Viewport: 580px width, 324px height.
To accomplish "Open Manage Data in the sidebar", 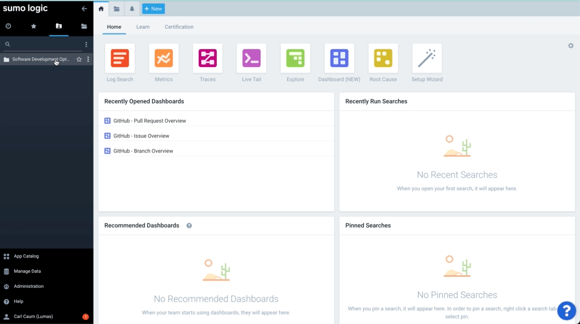I will coord(27,271).
